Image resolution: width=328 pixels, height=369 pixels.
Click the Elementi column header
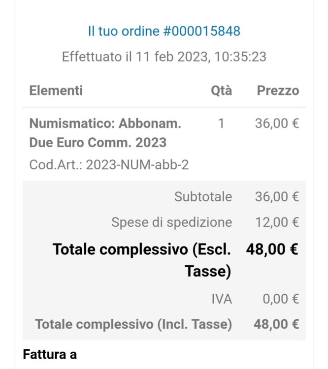coord(56,91)
